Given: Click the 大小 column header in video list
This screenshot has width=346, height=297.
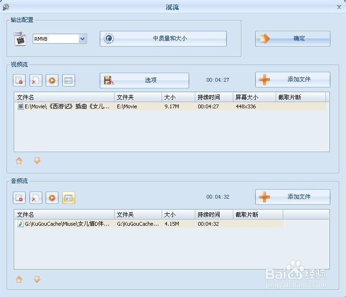Looking at the screenshot, I should (x=178, y=97).
